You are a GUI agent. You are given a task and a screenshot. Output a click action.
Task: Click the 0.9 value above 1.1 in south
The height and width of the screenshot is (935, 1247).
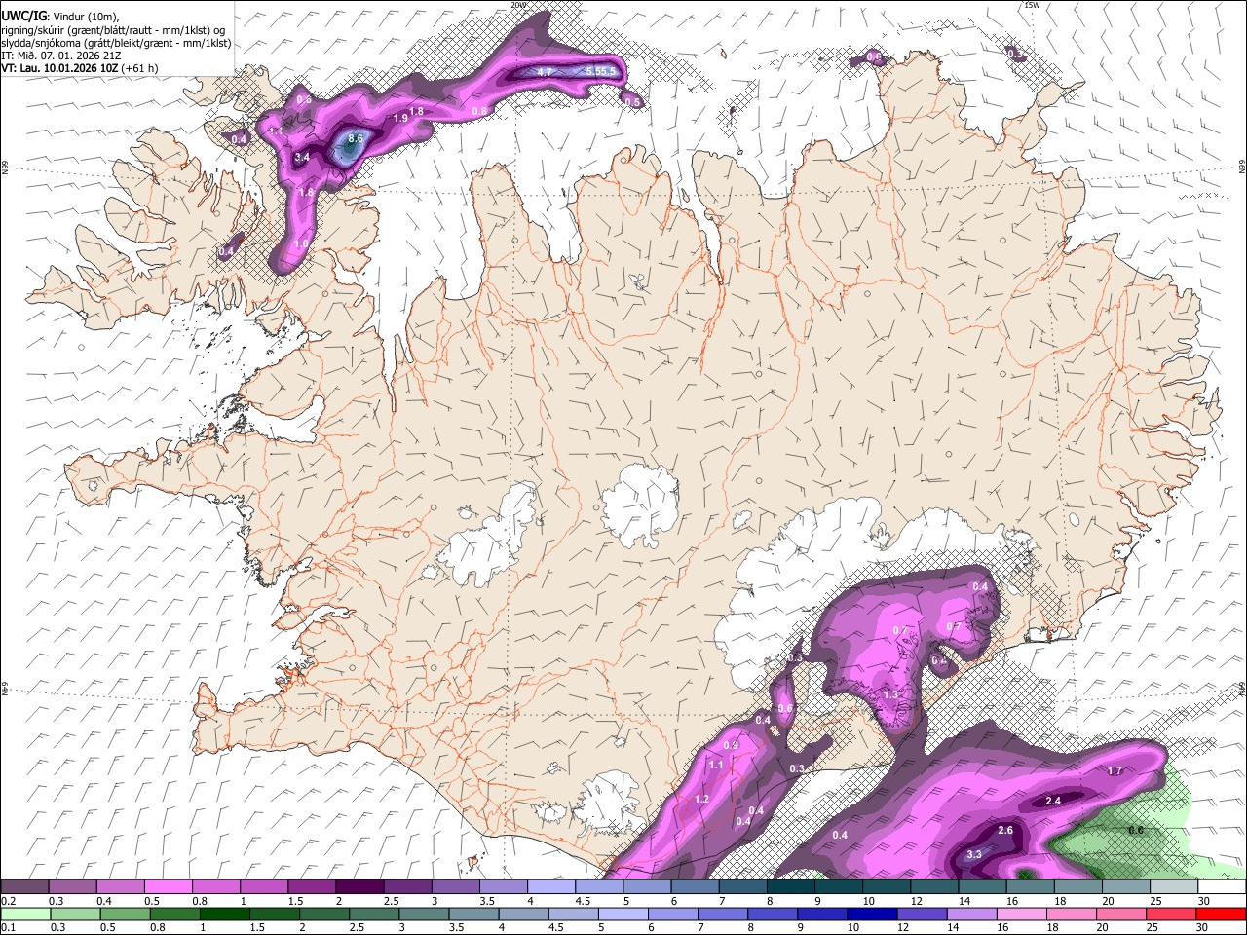coord(732,746)
